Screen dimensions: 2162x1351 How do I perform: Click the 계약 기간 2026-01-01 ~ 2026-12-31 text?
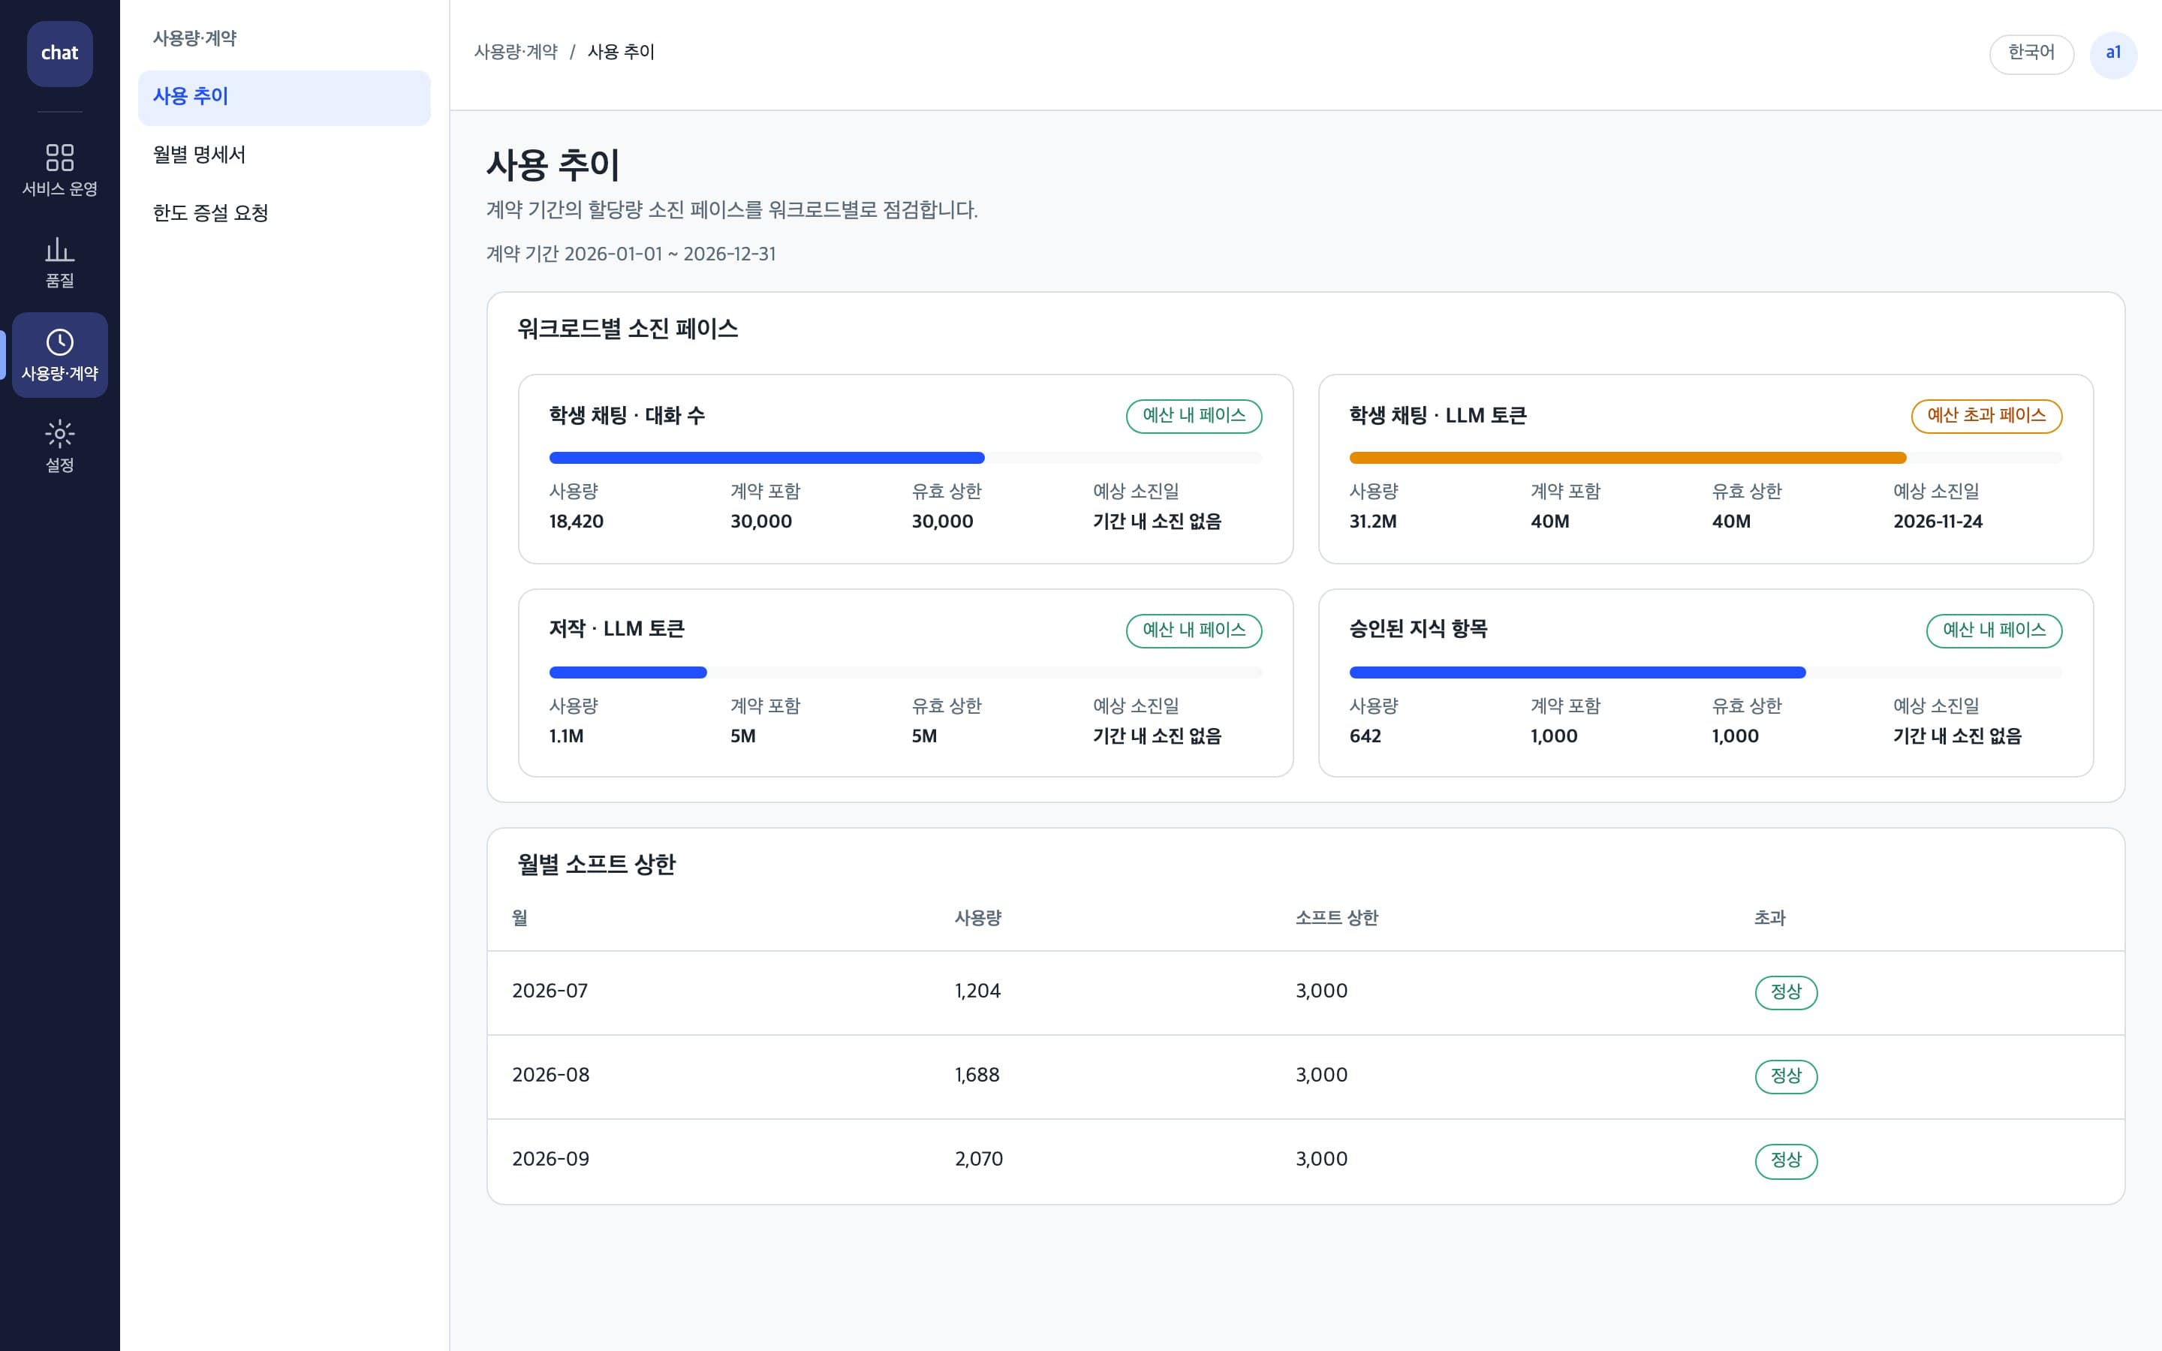[631, 254]
